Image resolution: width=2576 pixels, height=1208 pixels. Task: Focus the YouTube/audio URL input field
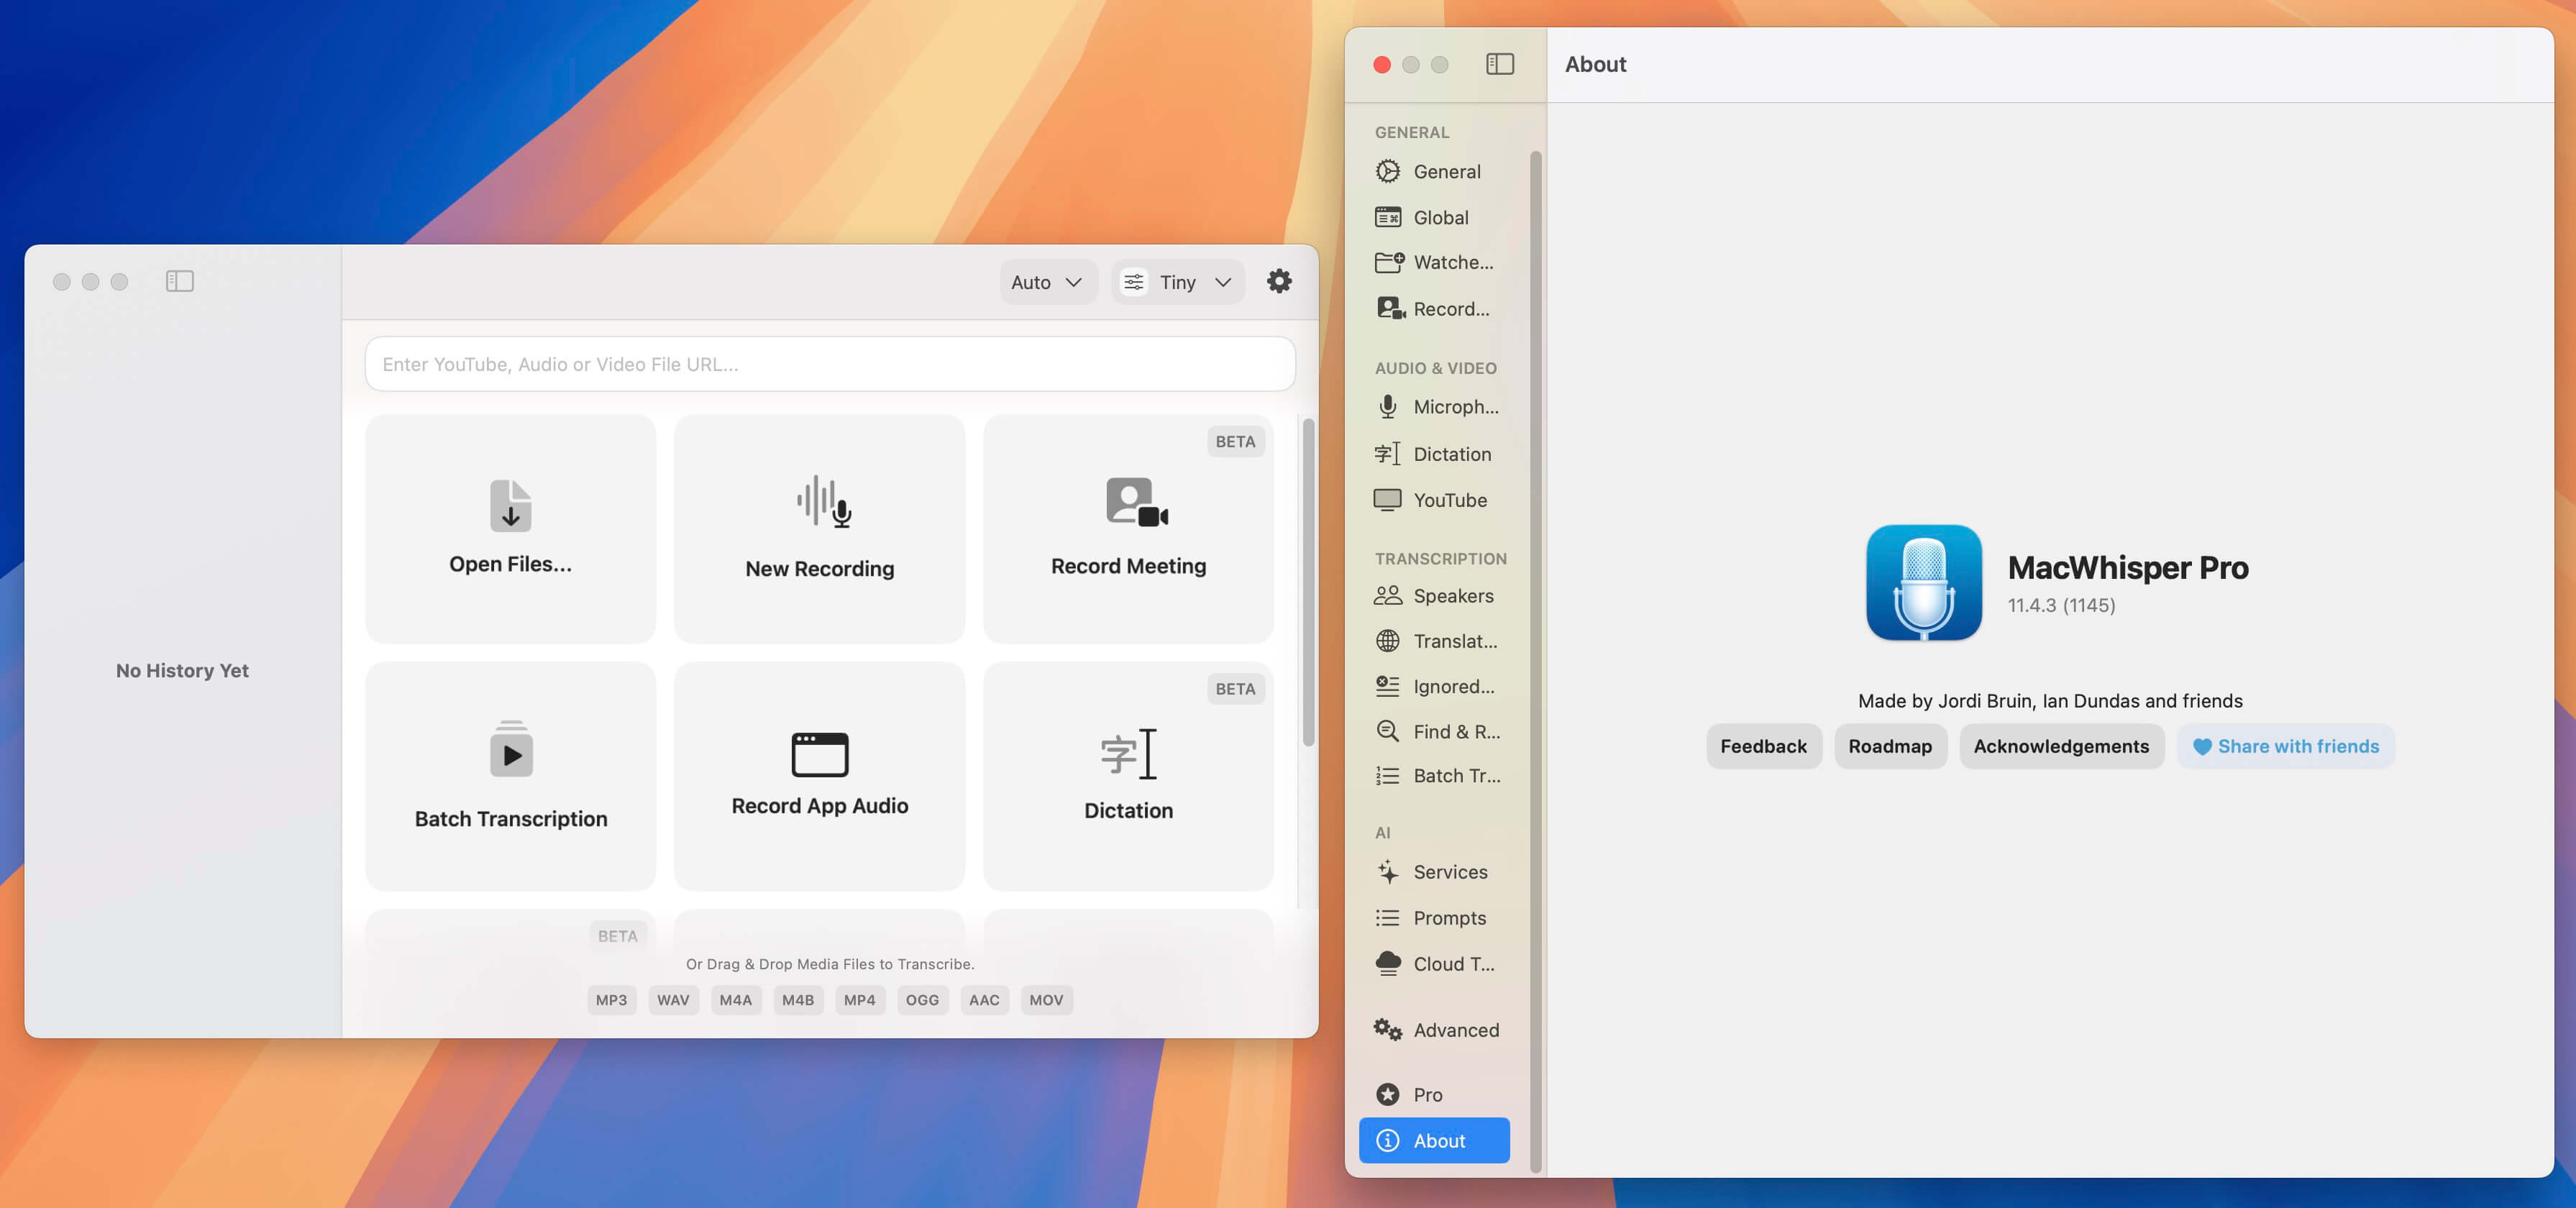830,364
